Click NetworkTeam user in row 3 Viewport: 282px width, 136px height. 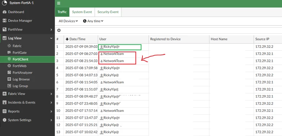(x=114, y=61)
